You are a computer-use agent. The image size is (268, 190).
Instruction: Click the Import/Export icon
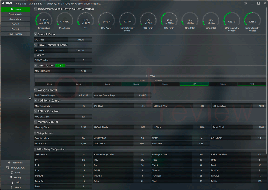point(8,167)
